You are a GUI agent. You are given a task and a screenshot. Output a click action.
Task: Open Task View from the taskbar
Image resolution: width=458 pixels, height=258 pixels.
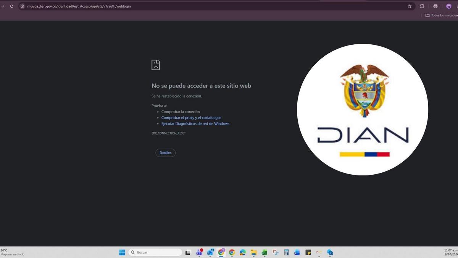[188, 253]
